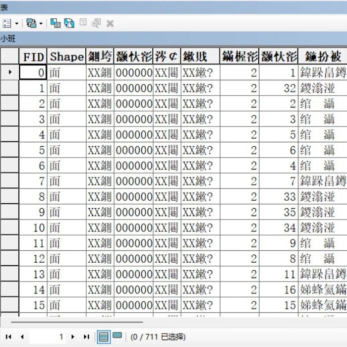Image resolution: width=347 pixels, height=347 pixels.
Task: Toggle Show all records view
Action: point(104,337)
